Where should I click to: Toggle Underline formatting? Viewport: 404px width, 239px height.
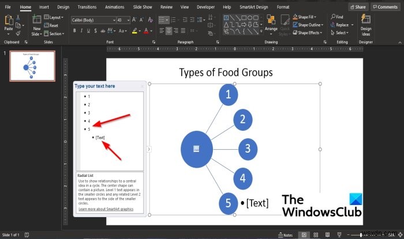click(x=88, y=31)
